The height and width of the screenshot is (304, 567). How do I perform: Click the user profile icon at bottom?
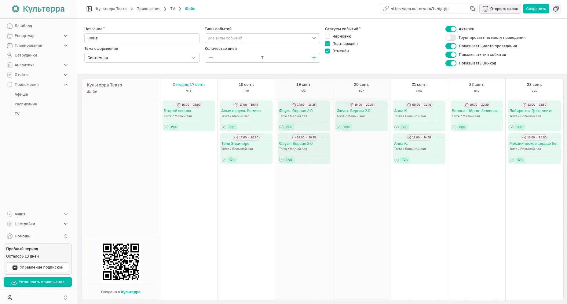tap(10, 298)
